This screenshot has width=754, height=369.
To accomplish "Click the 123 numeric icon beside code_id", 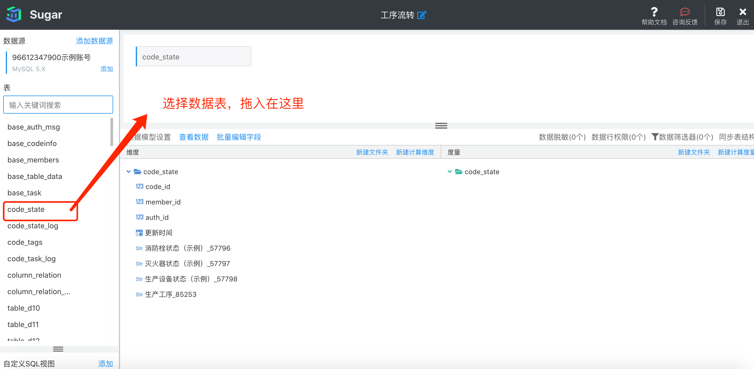I will click(x=140, y=186).
